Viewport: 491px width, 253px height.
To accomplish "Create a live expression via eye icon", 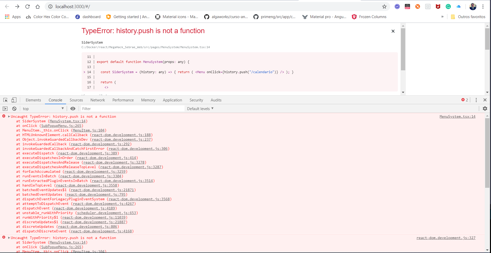I will click(73, 109).
